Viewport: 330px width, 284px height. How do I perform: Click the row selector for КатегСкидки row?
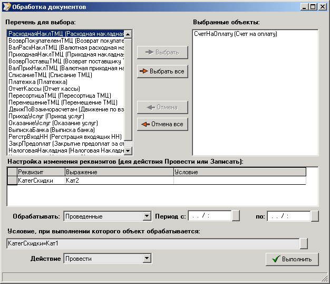click(x=12, y=181)
